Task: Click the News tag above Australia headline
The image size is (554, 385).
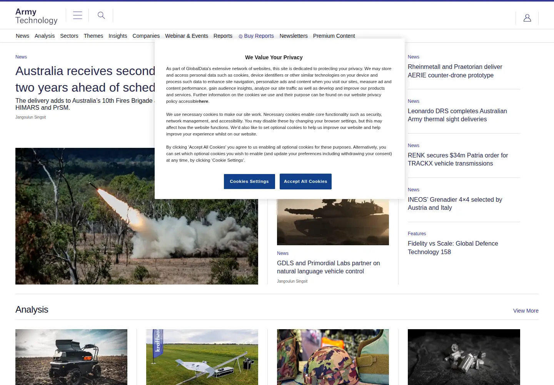Action: click(x=21, y=57)
